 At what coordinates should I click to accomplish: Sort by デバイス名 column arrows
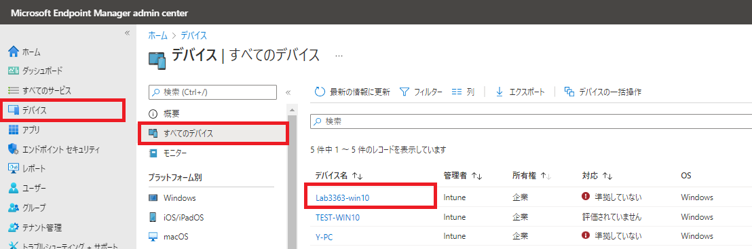[358, 176]
